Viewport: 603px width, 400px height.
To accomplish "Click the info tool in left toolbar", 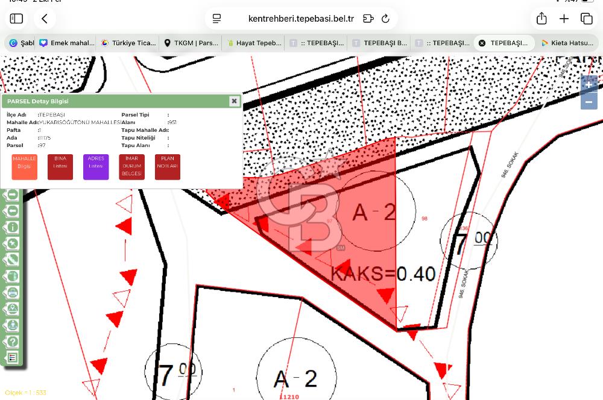I will tap(12, 227).
